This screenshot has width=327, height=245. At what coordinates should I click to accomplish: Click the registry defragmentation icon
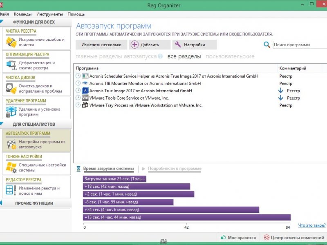point(11,65)
